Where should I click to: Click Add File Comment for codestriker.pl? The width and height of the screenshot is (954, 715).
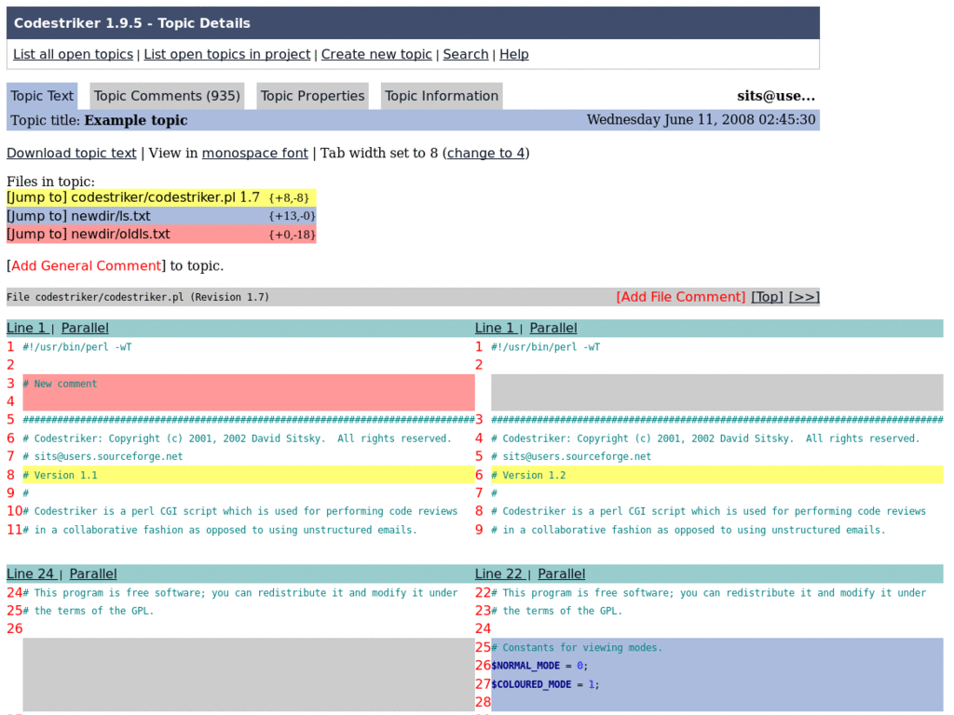coord(681,297)
